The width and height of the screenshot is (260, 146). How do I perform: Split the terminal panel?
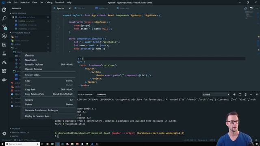click(240, 94)
